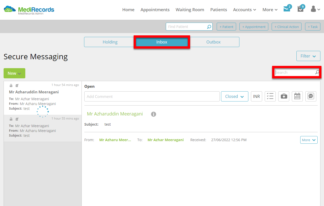Switch to the Holding tab
The image size is (324, 206).
click(x=110, y=42)
